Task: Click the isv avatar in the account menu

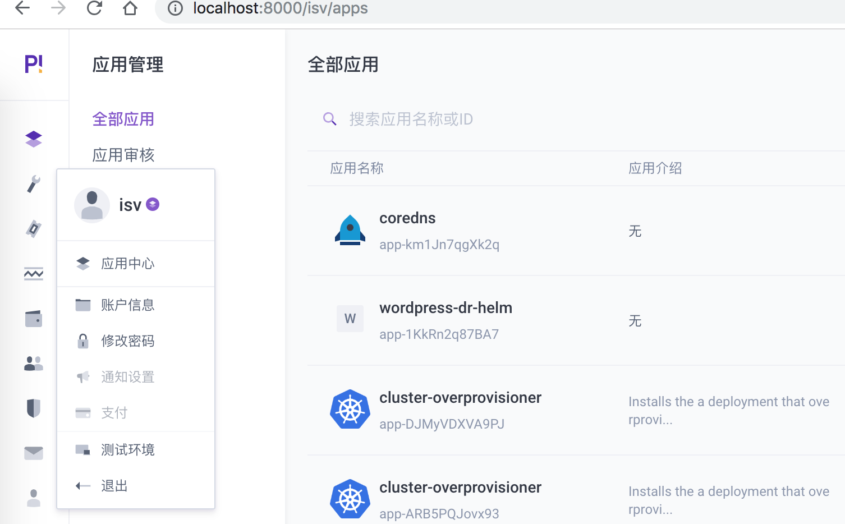Action: 92,205
